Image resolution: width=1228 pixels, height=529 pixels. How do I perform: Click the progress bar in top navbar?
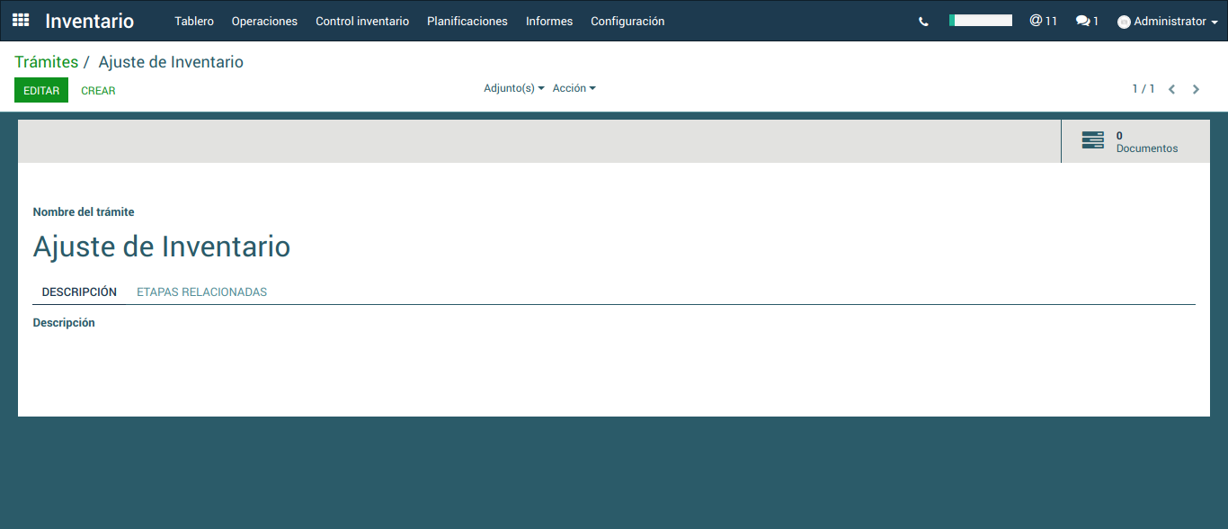pos(981,20)
